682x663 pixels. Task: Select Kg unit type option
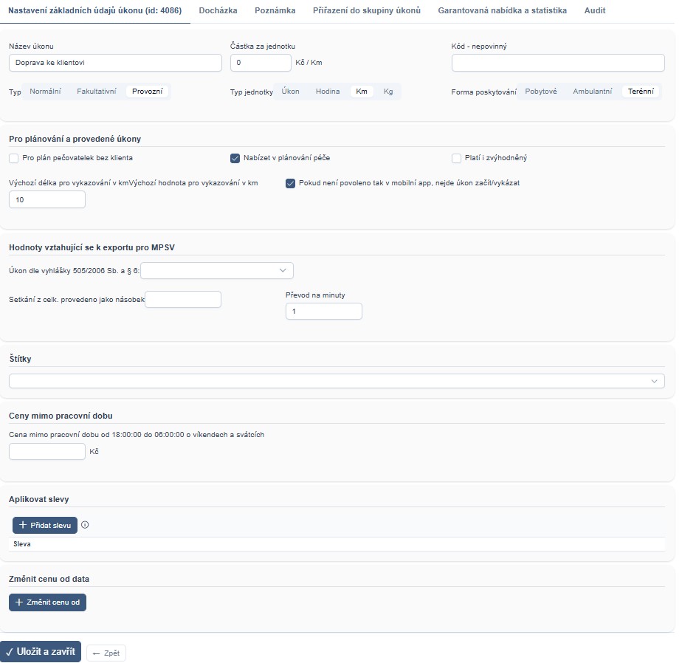388,92
